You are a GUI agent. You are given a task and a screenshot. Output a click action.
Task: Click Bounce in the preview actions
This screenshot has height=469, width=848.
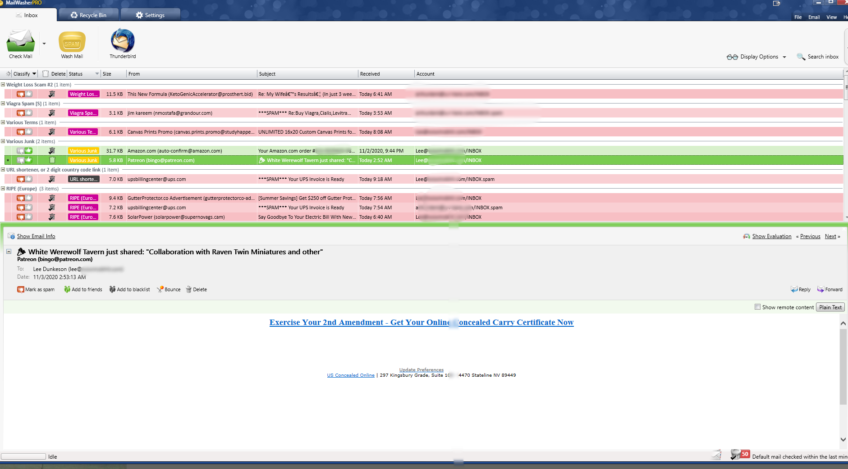tap(169, 289)
